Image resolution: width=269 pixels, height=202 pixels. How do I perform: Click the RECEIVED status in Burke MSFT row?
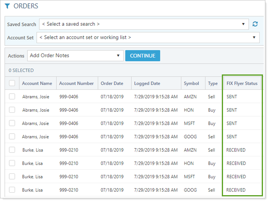coord(236,177)
